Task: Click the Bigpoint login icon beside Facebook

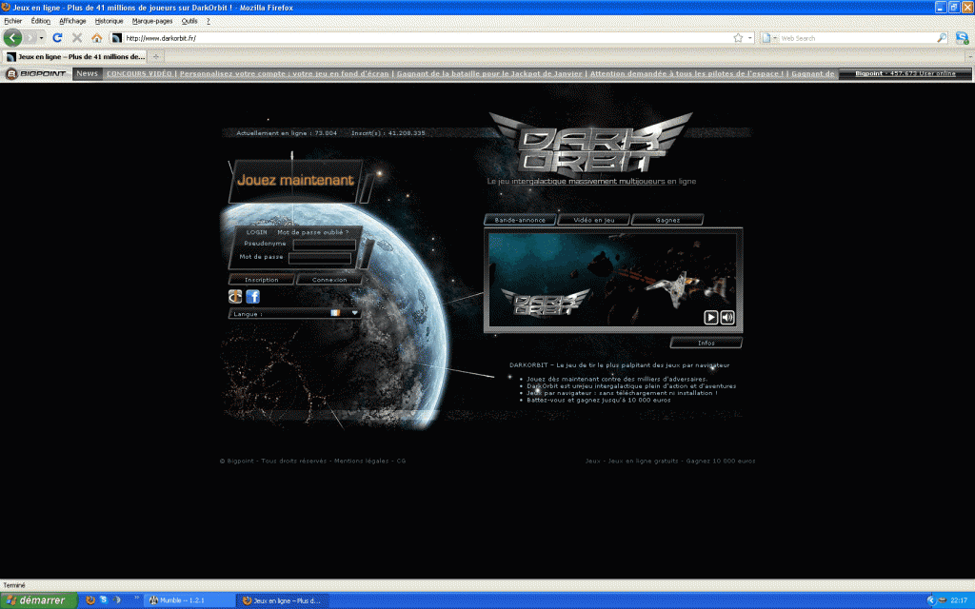Action: coord(235,297)
